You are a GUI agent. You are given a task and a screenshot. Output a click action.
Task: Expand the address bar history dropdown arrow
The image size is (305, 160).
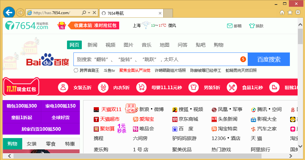89,13
